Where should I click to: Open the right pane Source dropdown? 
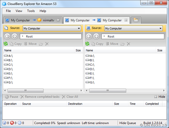[160, 29]
